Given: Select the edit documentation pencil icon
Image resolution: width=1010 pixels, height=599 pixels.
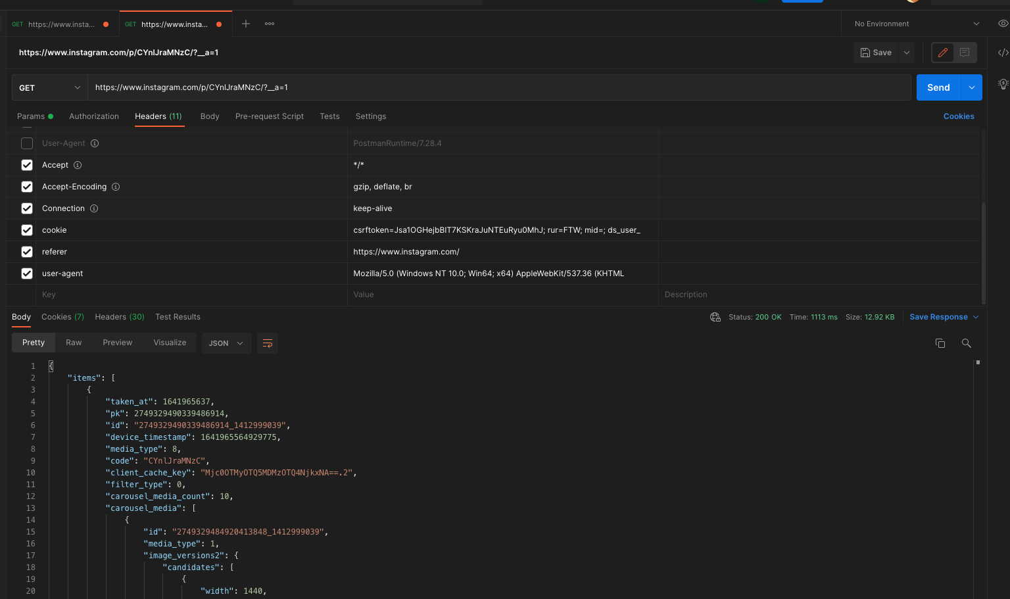Looking at the screenshot, I should pos(942,53).
